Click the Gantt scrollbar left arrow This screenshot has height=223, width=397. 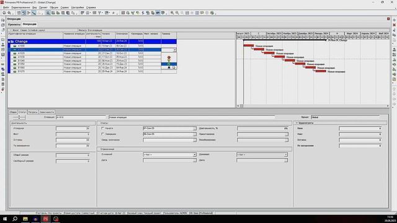238,106
